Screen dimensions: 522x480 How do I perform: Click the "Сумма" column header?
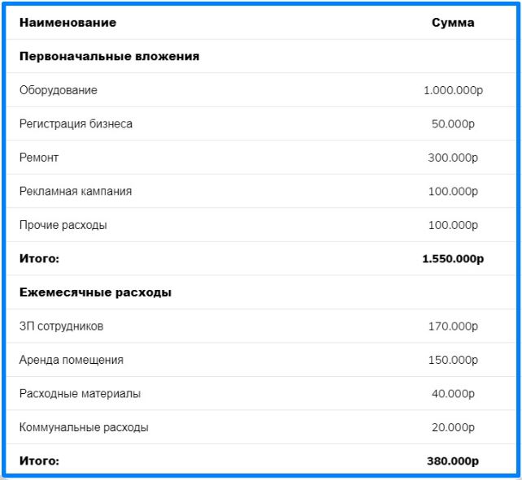(453, 23)
